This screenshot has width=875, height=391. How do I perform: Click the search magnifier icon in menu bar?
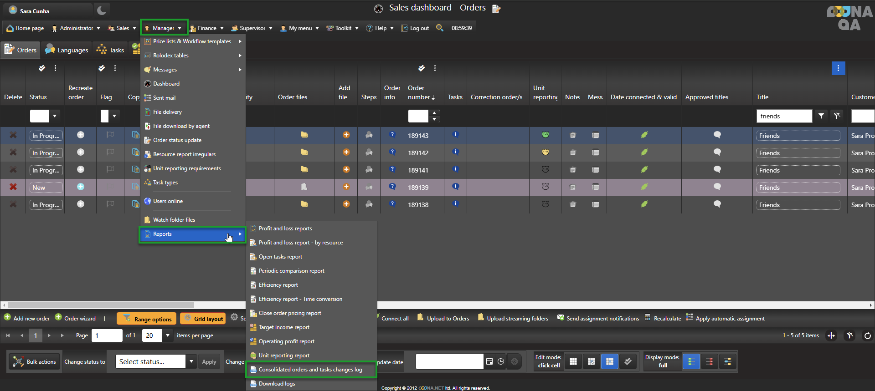click(439, 28)
